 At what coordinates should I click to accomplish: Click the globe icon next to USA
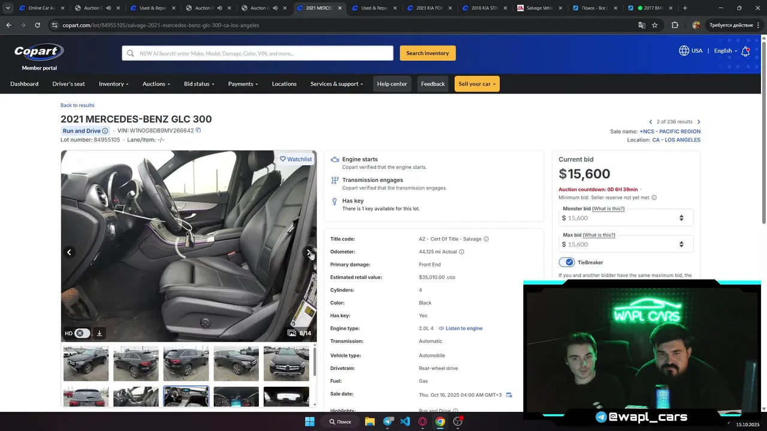click(x=684, y=51)
